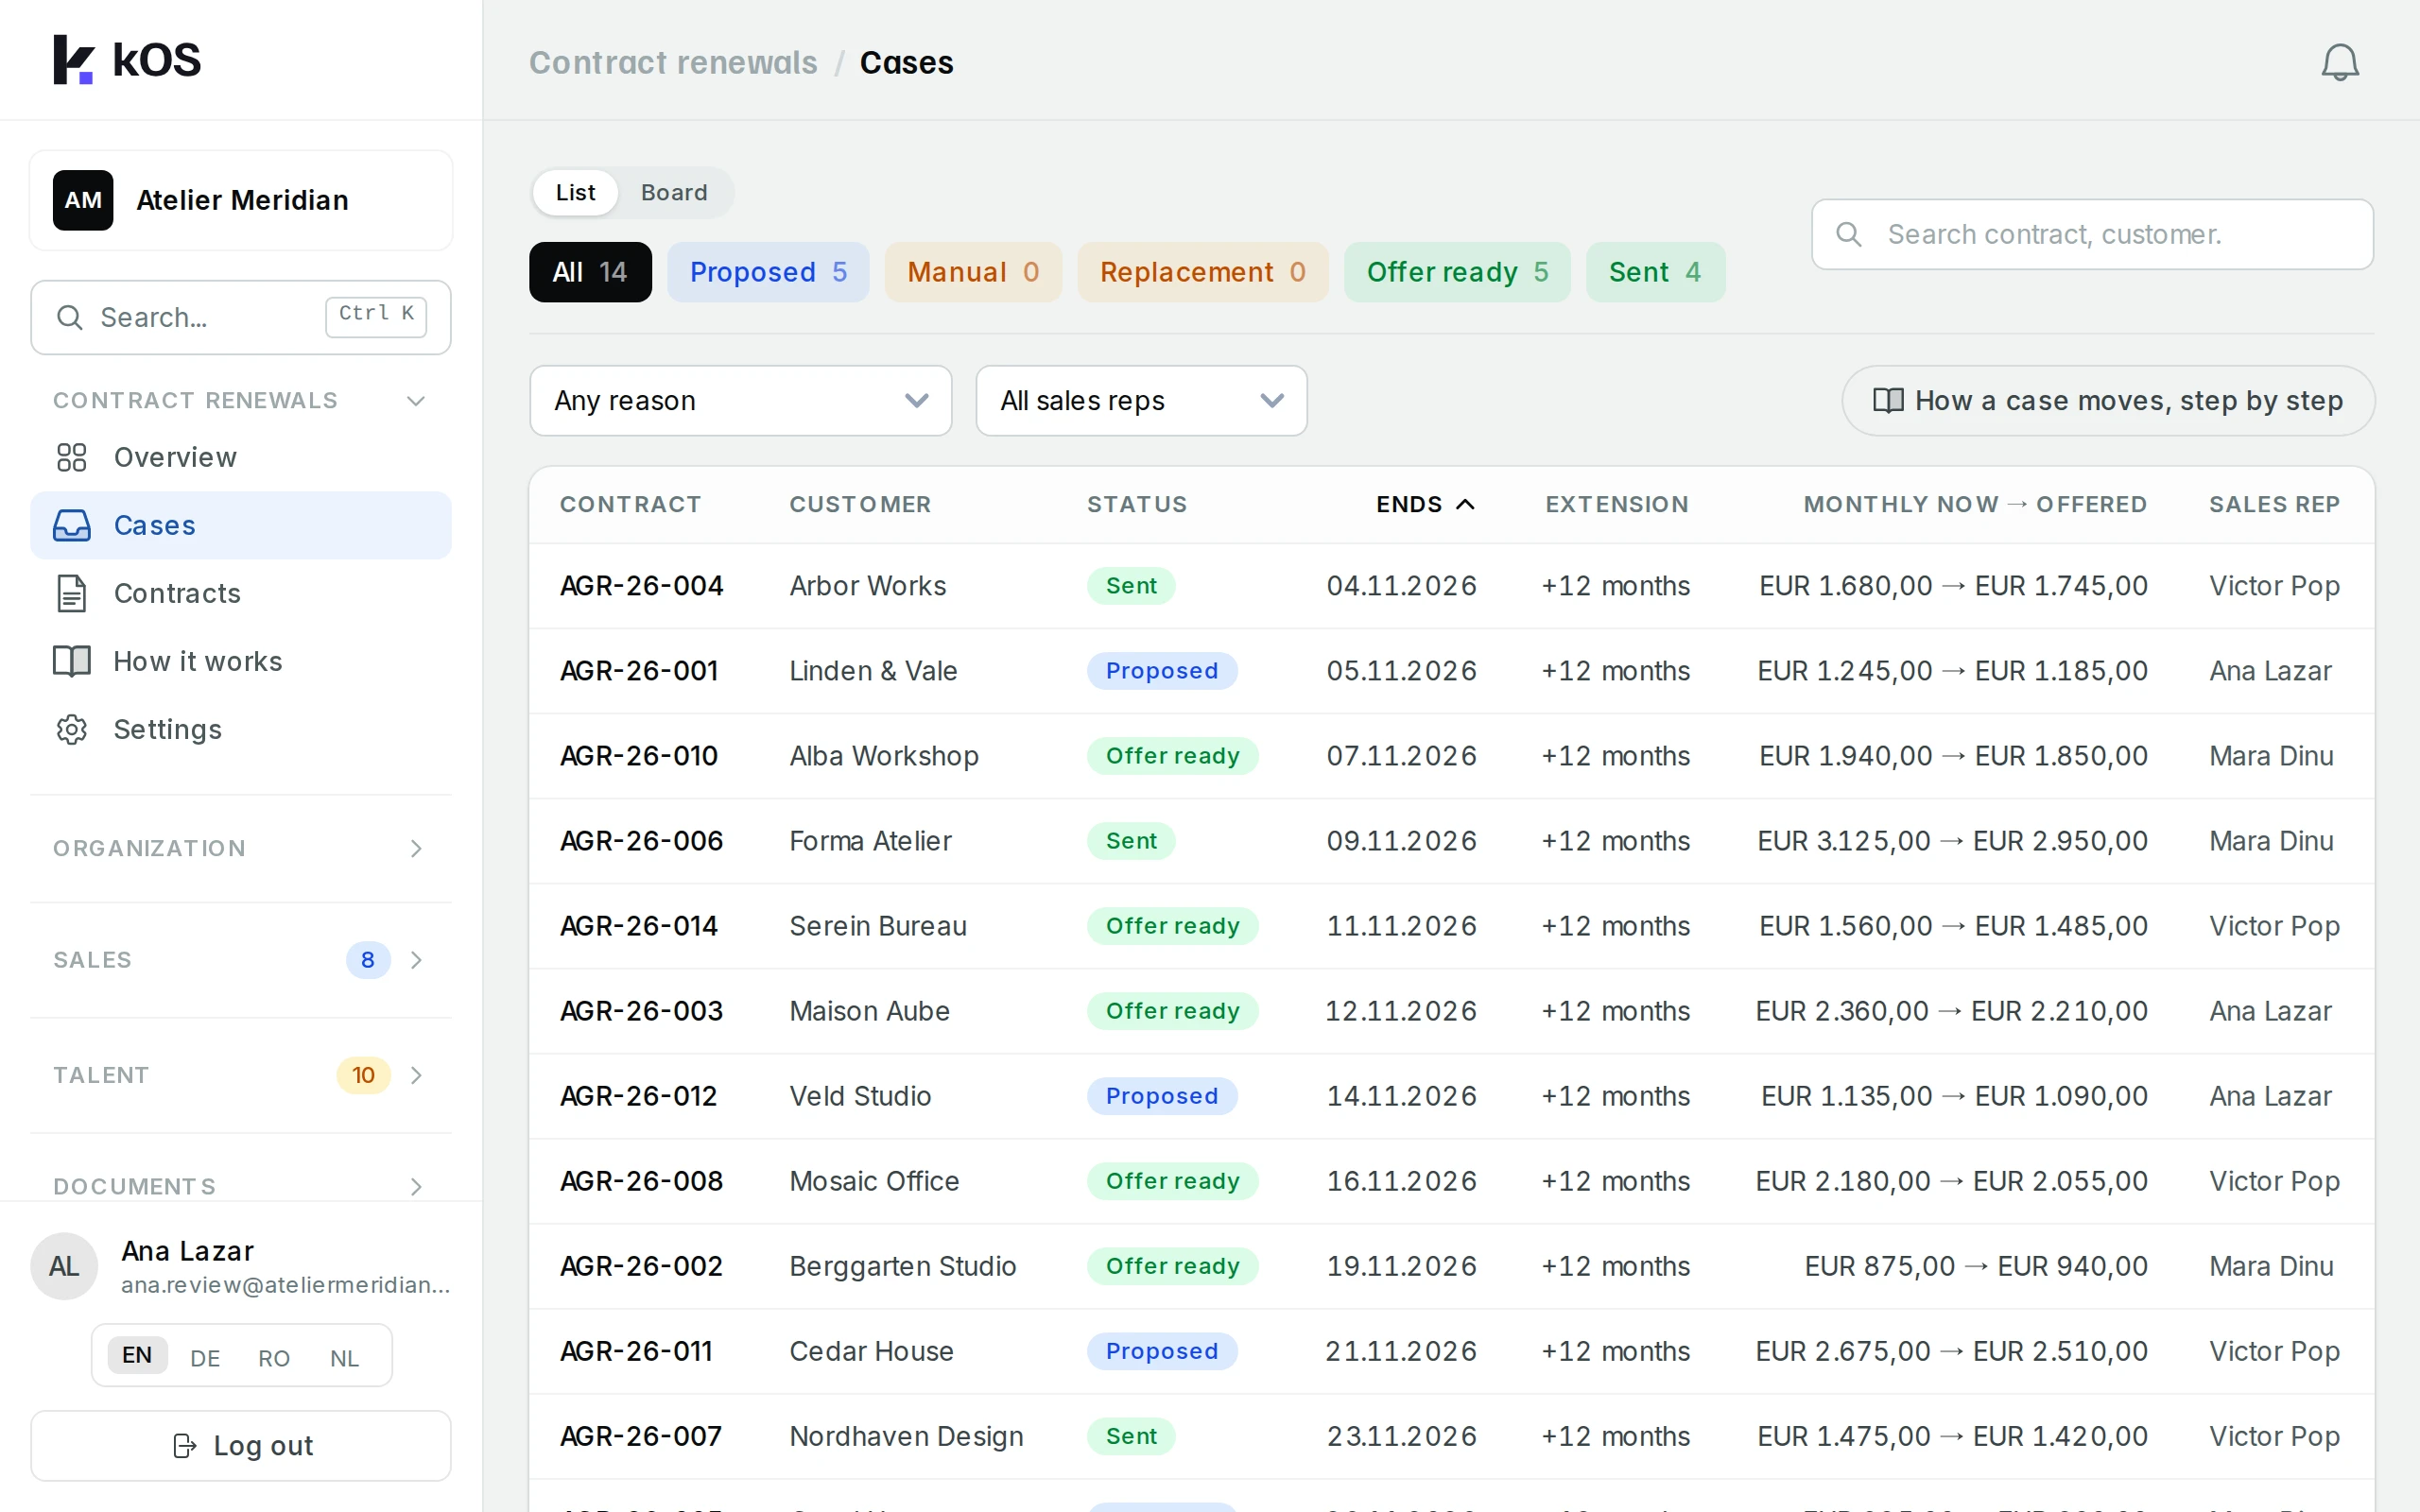Focus the sidebar Search field

click(x=241, y=317)
